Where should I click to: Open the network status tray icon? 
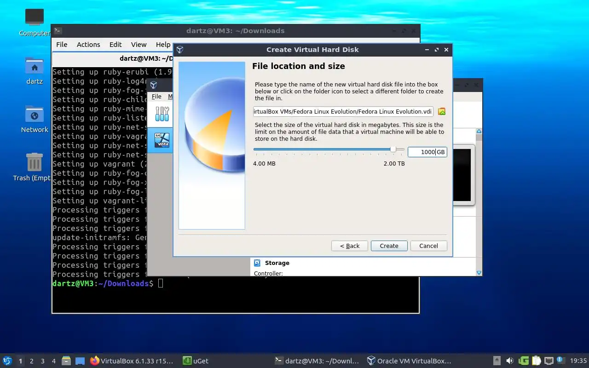click(549, 361)
